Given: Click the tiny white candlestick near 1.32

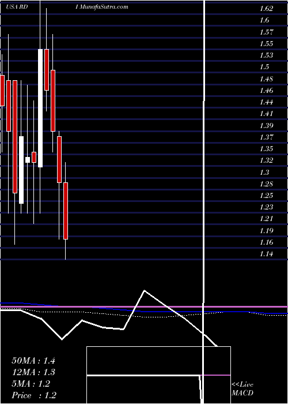Looking at the screenshot, I should point(28,160).
